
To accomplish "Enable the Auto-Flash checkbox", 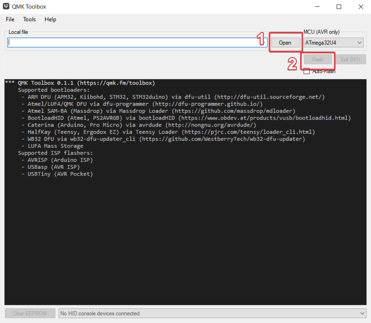I will click(307, 71).
